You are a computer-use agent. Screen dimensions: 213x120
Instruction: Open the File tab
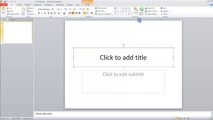click(4, 5)
